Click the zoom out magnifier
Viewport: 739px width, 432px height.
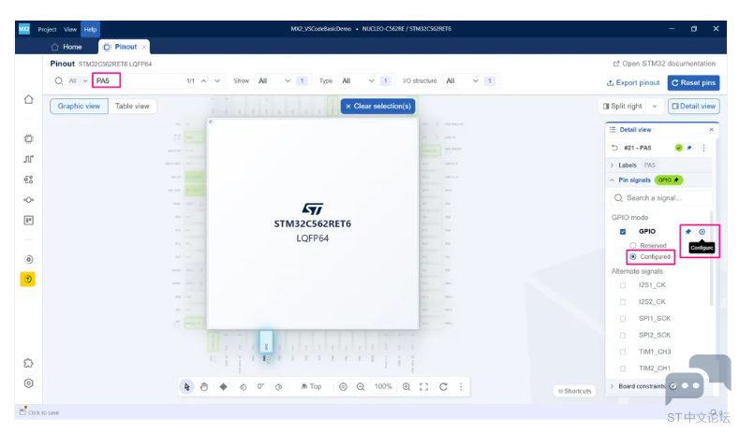point(361,386)
